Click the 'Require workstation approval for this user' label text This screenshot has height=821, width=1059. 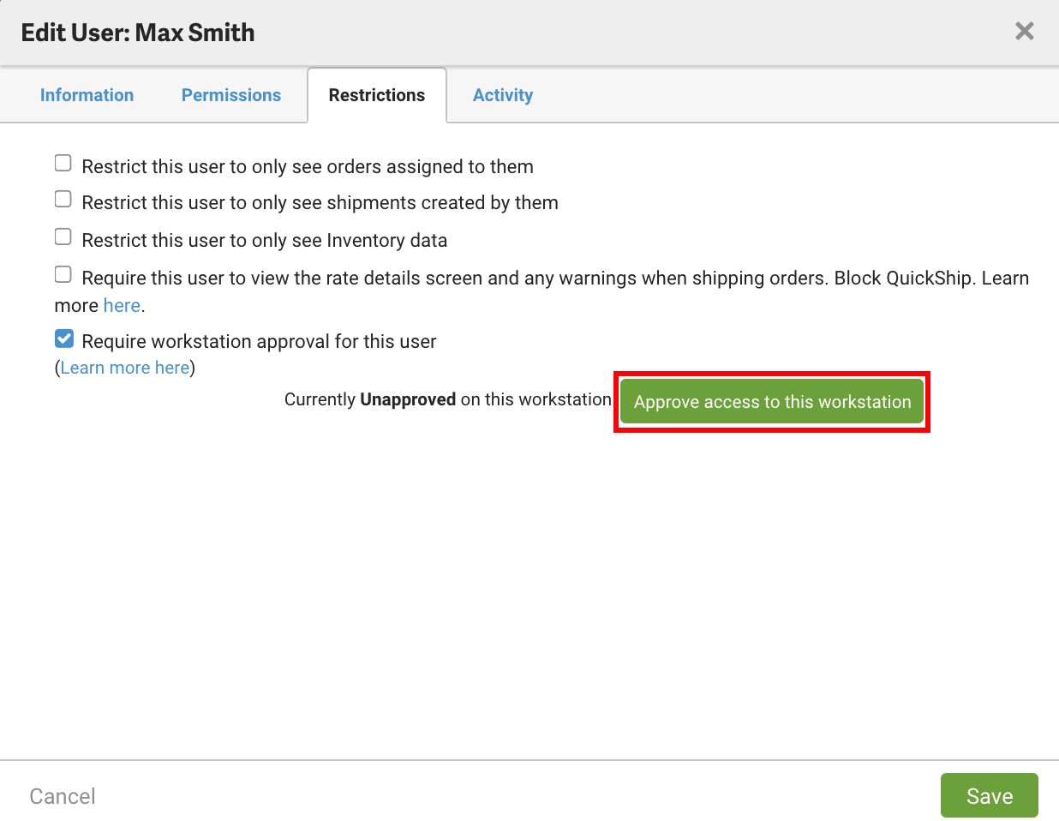click(x=259, y=342)
